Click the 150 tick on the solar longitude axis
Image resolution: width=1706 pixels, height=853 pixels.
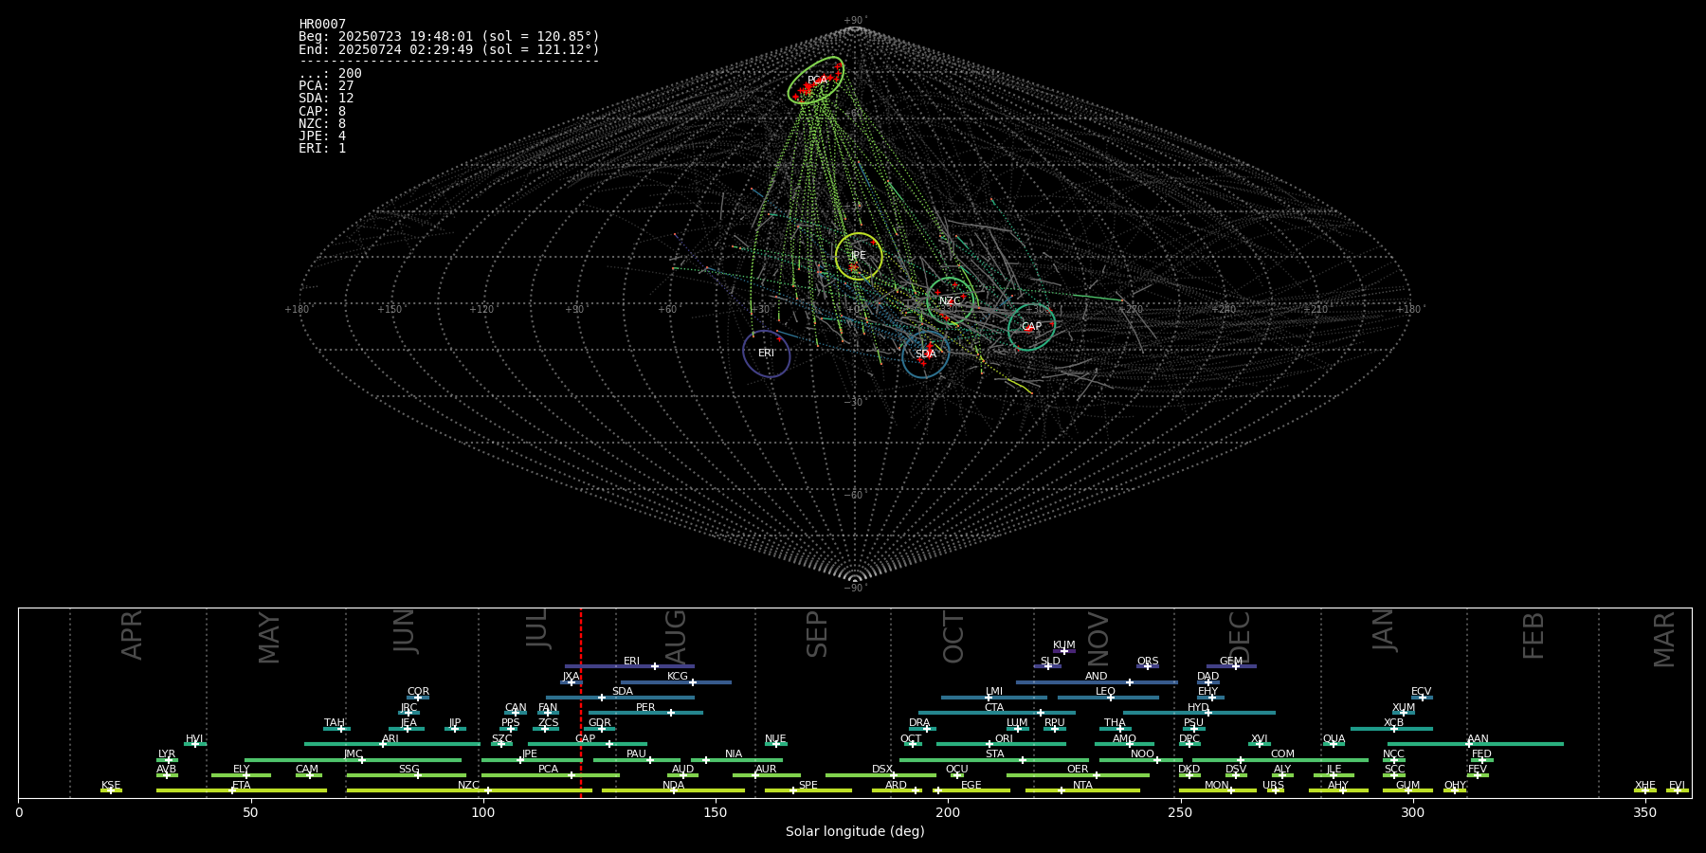[x=716, y=813]
